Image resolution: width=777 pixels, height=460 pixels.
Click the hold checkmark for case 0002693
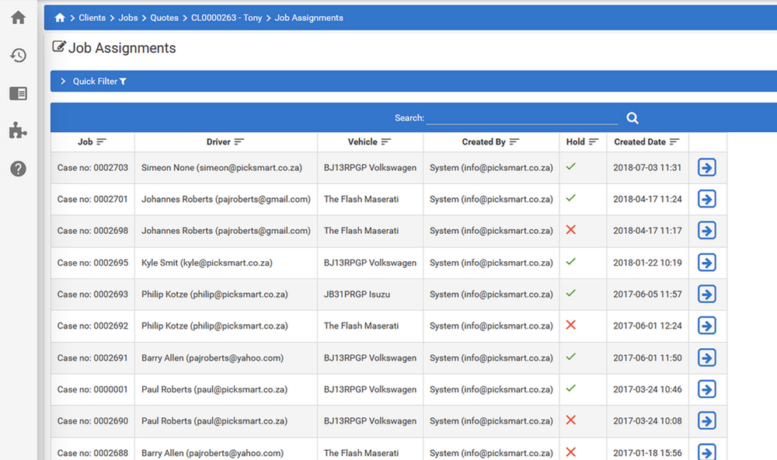tap(571, 293)
